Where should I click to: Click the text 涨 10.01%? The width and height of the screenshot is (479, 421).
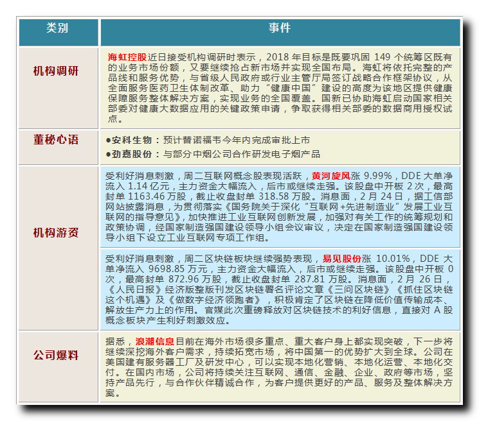(x=386, y=259)
